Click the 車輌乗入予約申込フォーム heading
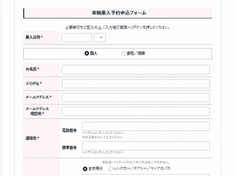 coord(119,13)
